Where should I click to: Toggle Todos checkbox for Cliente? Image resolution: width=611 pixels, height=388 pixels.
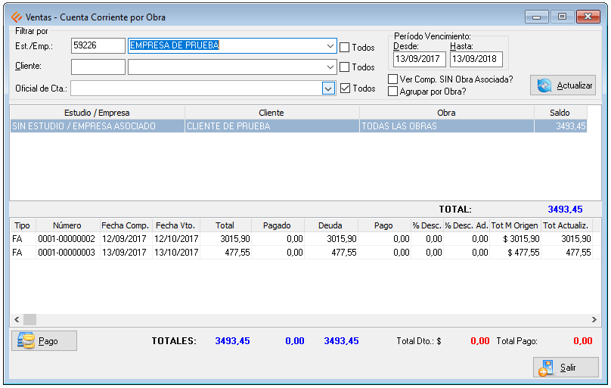tap(345, 67)
